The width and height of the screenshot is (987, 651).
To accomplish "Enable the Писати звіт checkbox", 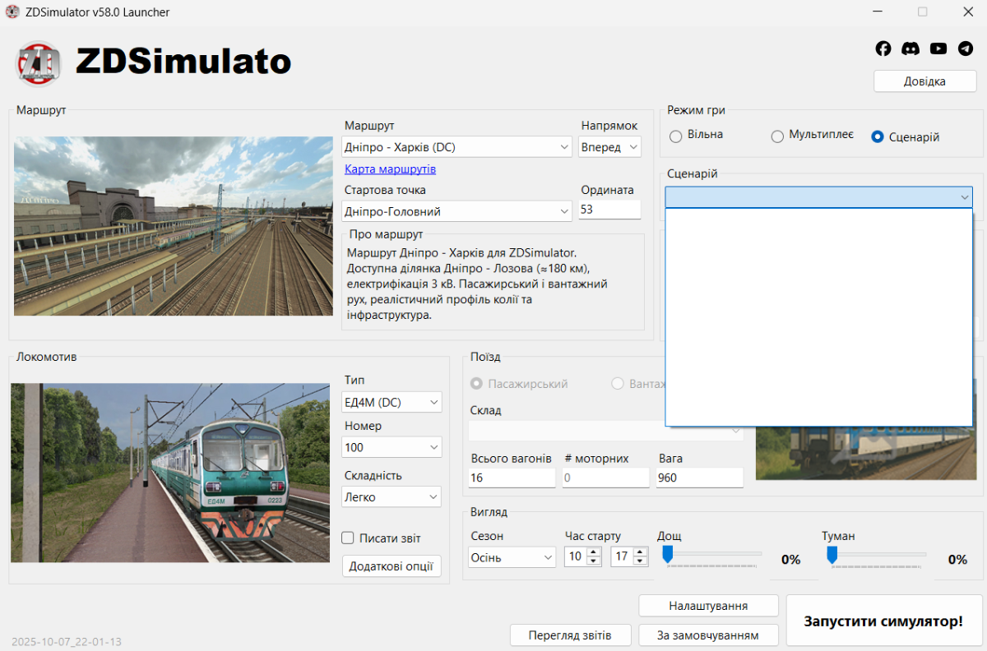I will coord(348,538).
